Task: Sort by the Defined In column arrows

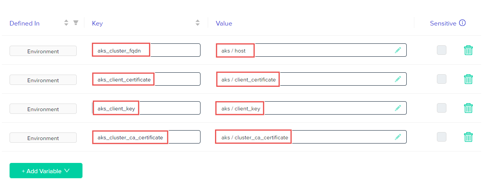Action: pyautogui.click(x=66, y=23)
